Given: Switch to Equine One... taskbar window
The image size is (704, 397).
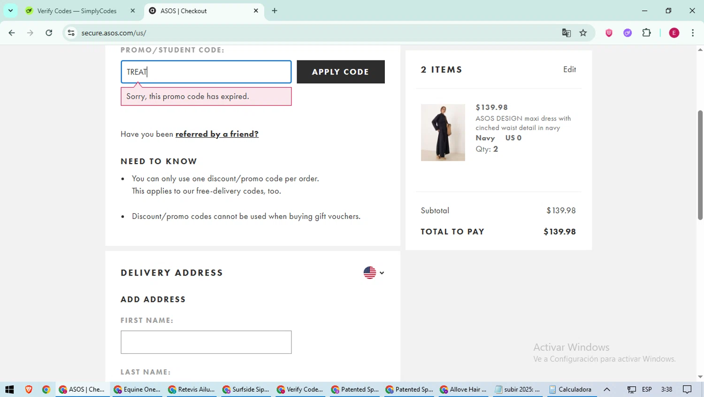Looking at the screenshot, I should [137, 390].
